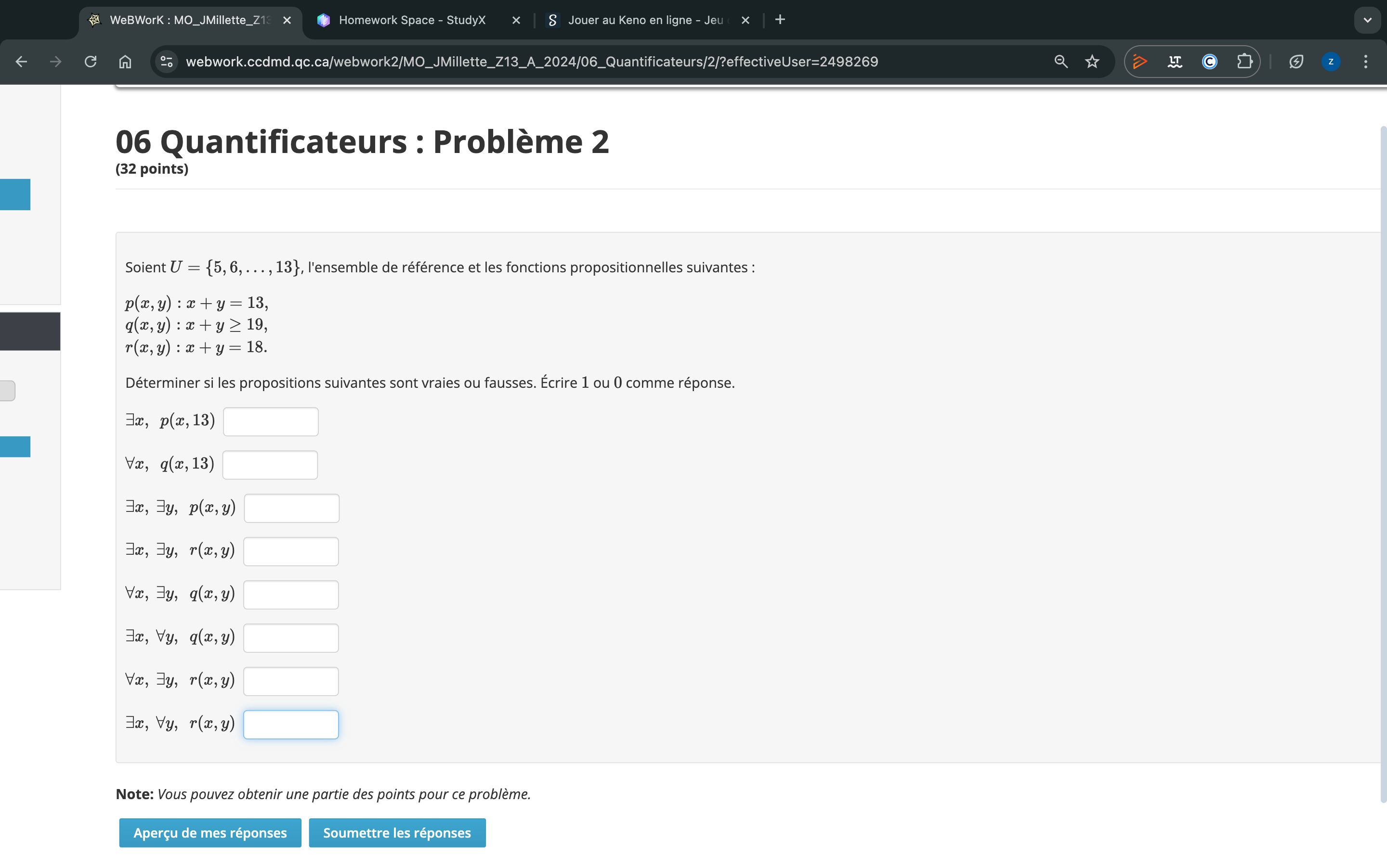
Task: Close the Jouer au Keno tab
Action: point(745,20)
